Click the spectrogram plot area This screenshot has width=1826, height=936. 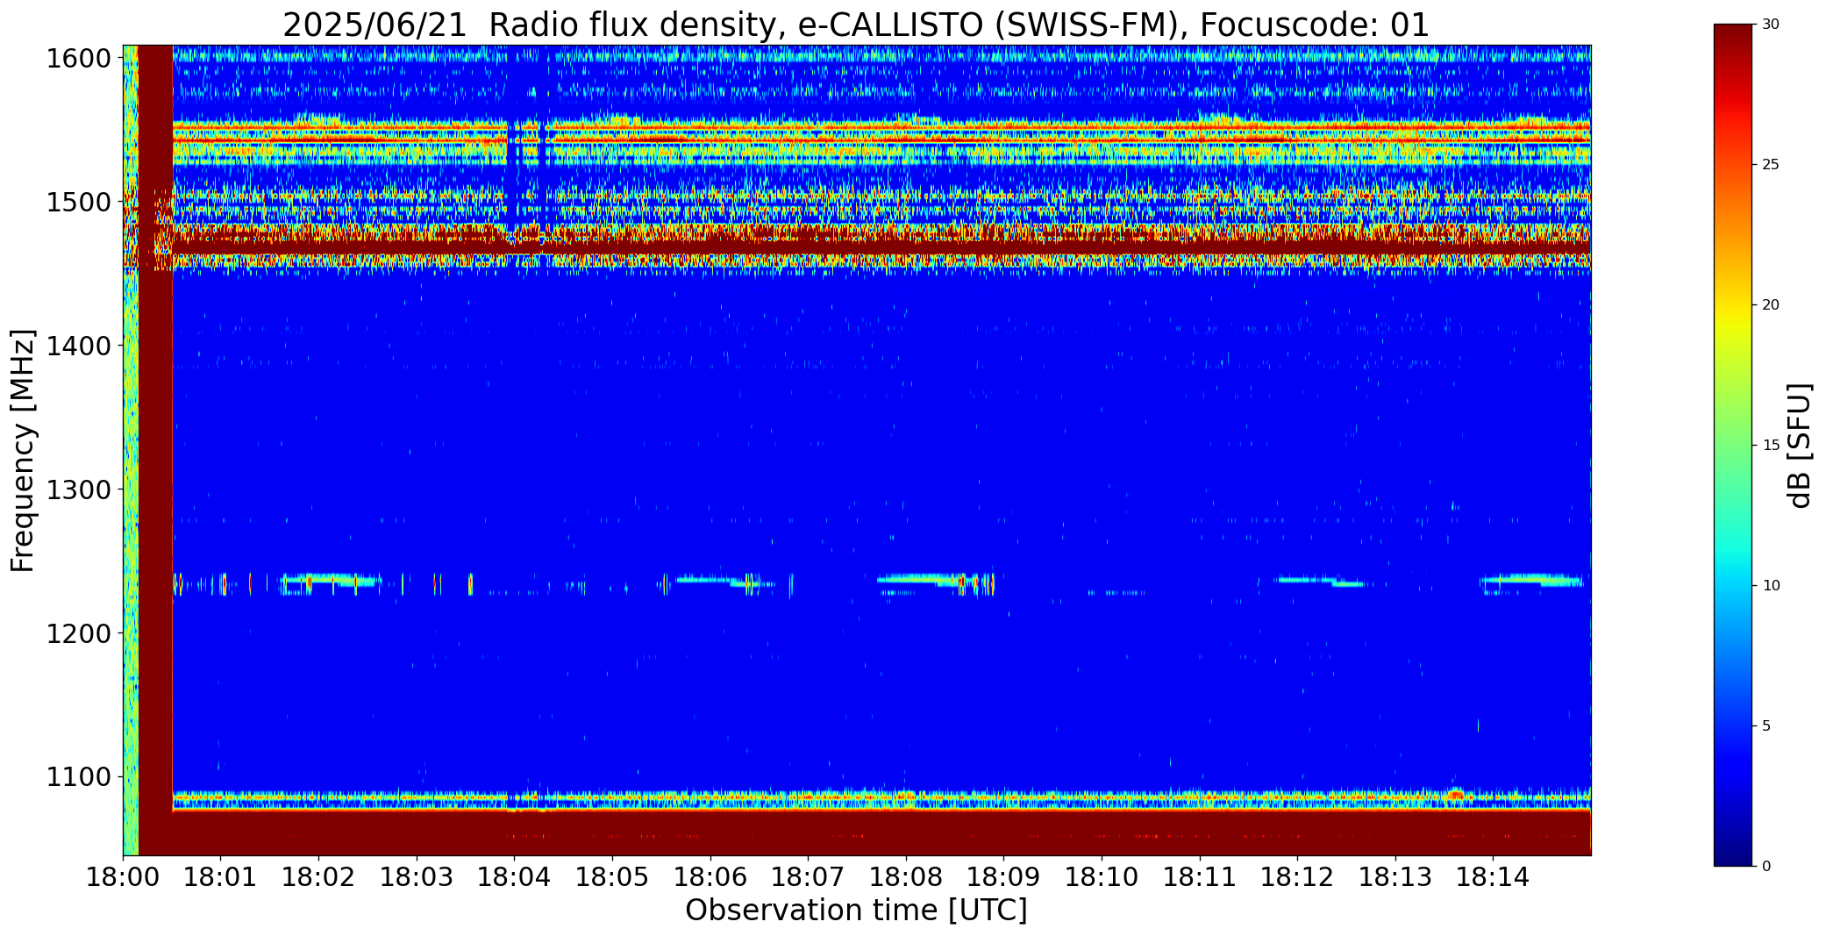click(857, 450)
